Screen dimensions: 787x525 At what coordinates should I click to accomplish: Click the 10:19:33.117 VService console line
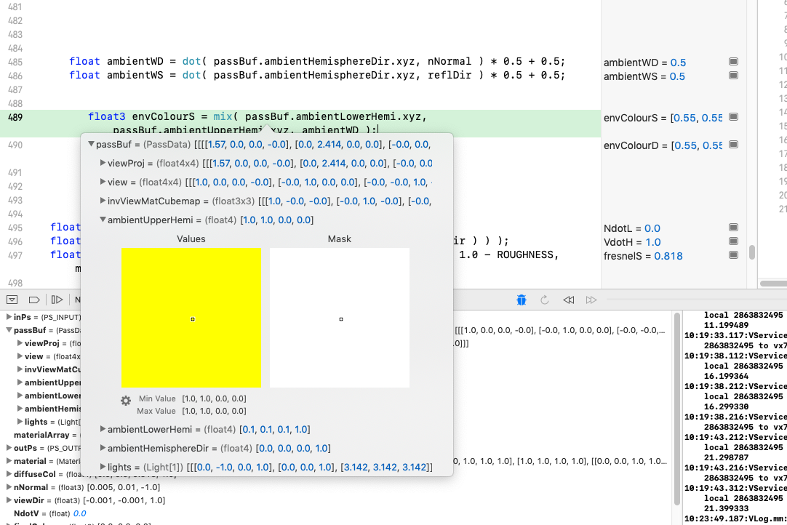[735, 334]
